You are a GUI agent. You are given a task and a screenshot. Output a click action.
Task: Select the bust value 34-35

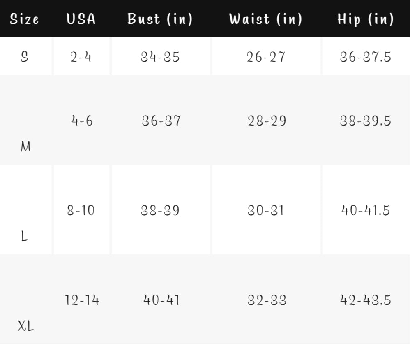(x=160, y=57)
